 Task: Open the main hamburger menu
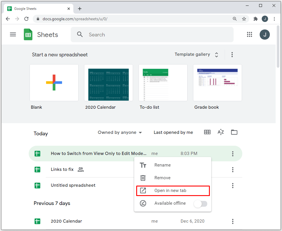pos(13,35)
